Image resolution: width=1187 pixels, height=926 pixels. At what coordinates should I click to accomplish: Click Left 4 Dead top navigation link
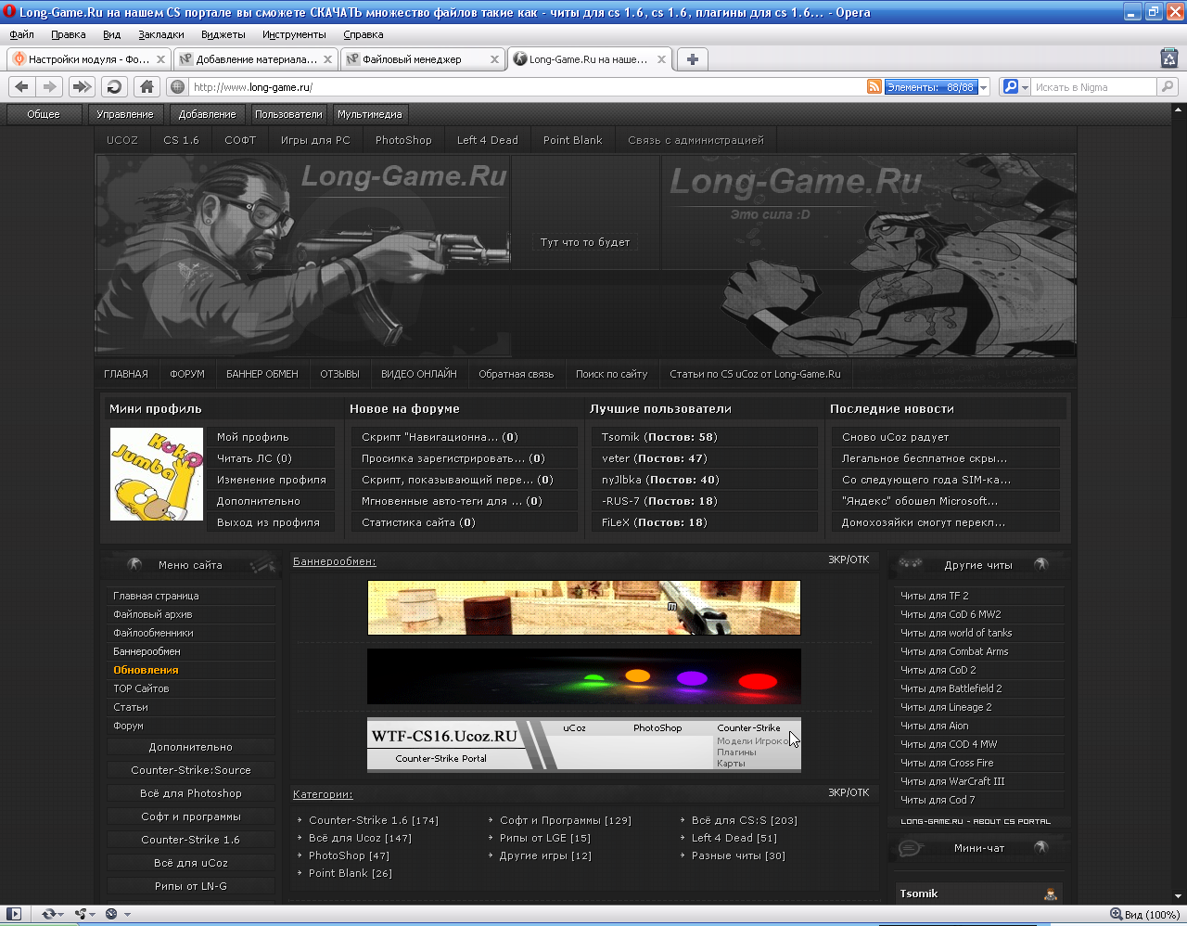tap(488, 140)
